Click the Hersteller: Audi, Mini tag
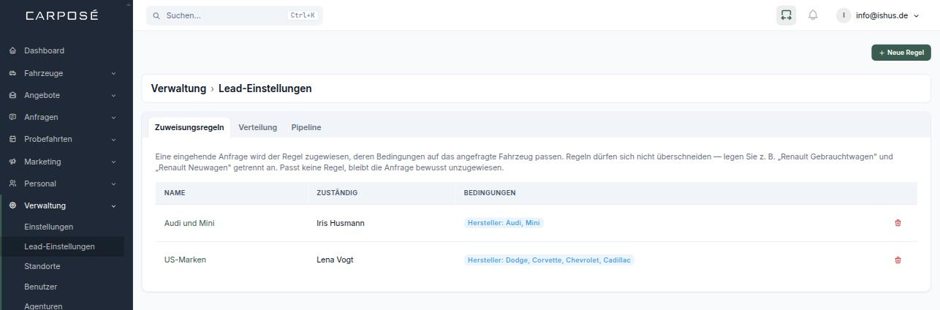Image resolution: width=940 pixels, height=310 pixels. [504, 223]
